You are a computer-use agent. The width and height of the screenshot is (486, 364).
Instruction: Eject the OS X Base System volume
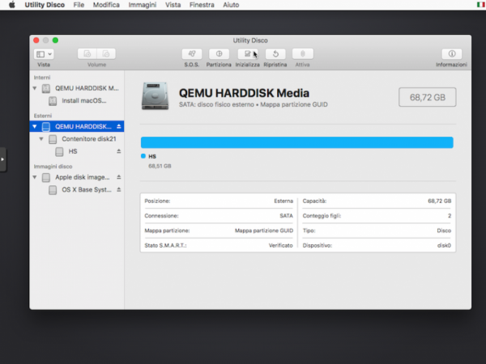(x=119, y=189)
